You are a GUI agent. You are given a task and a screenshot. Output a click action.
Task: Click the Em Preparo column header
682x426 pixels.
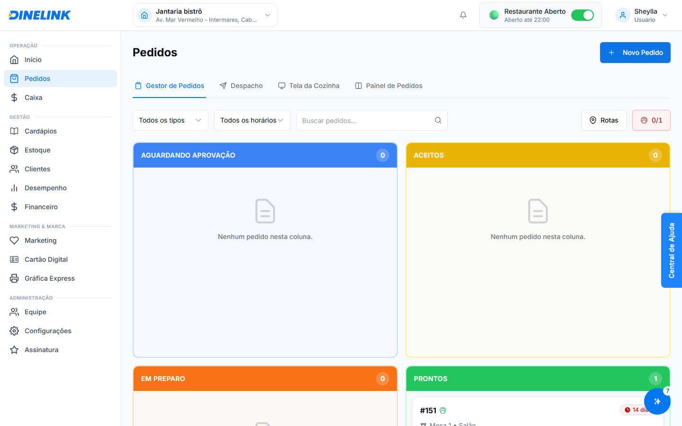[x=265, y=379]
